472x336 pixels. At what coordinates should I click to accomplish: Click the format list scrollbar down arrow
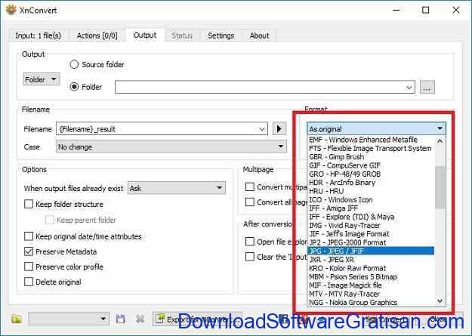[440, 301]
